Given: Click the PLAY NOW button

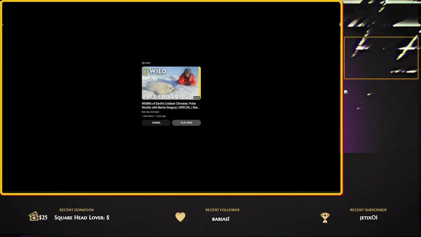Looking at the screenshot, I should (186, 123).
